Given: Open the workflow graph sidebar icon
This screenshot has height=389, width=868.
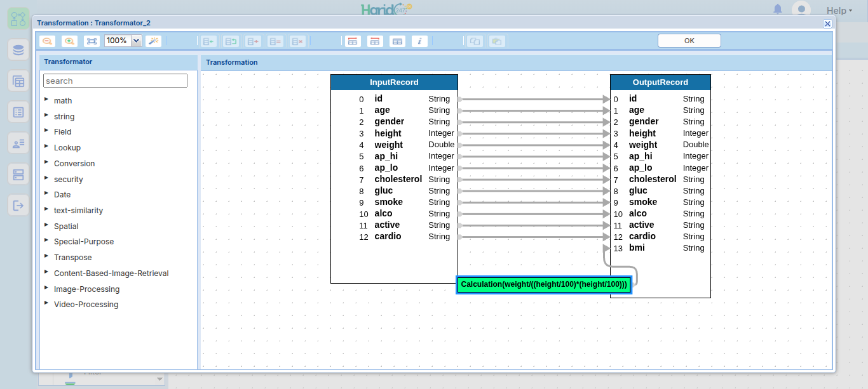Looking at the screenshot, I should [18, 18].
